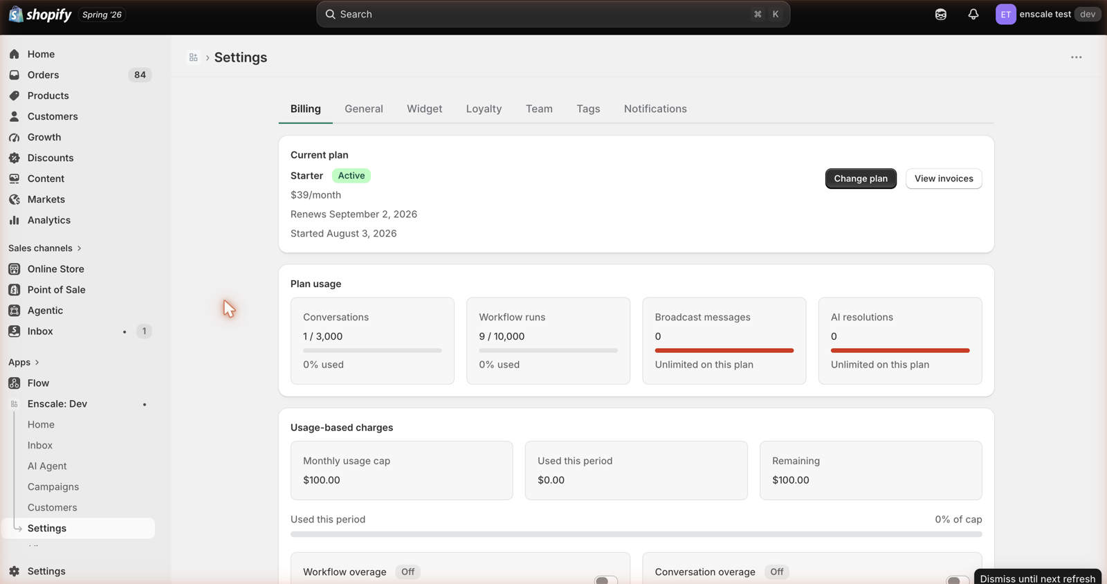1107x584 pixels.
Task: Click the View invoices button
Action: pyautogui.click(x=944, y=179)
